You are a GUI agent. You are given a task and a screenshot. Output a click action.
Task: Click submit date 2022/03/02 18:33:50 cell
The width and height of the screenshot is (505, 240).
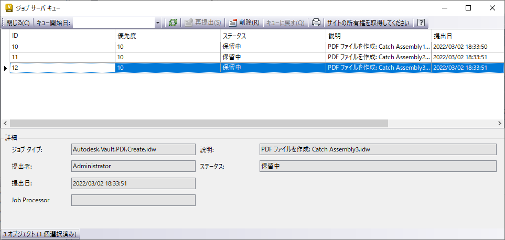pyautogui.click(x=468, y=47)
